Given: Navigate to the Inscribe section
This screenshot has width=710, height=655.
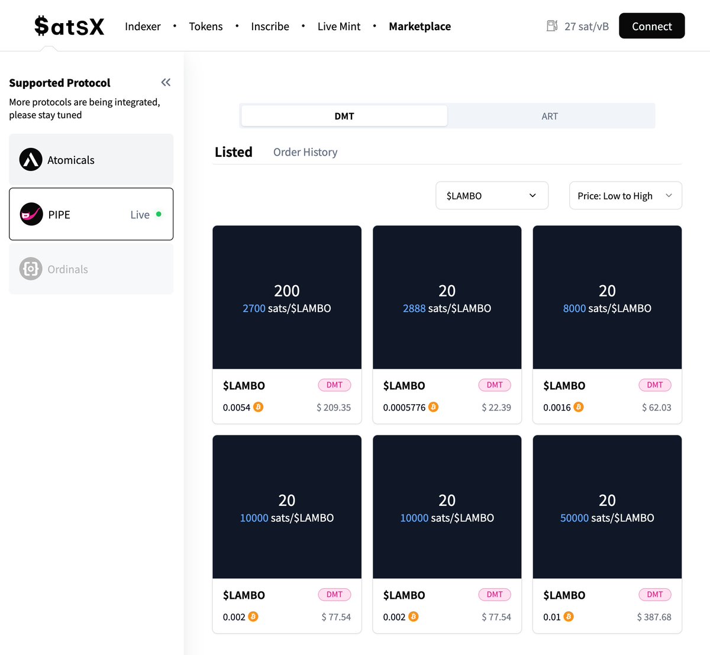Looking at the screenshot, I should point(270,26).
